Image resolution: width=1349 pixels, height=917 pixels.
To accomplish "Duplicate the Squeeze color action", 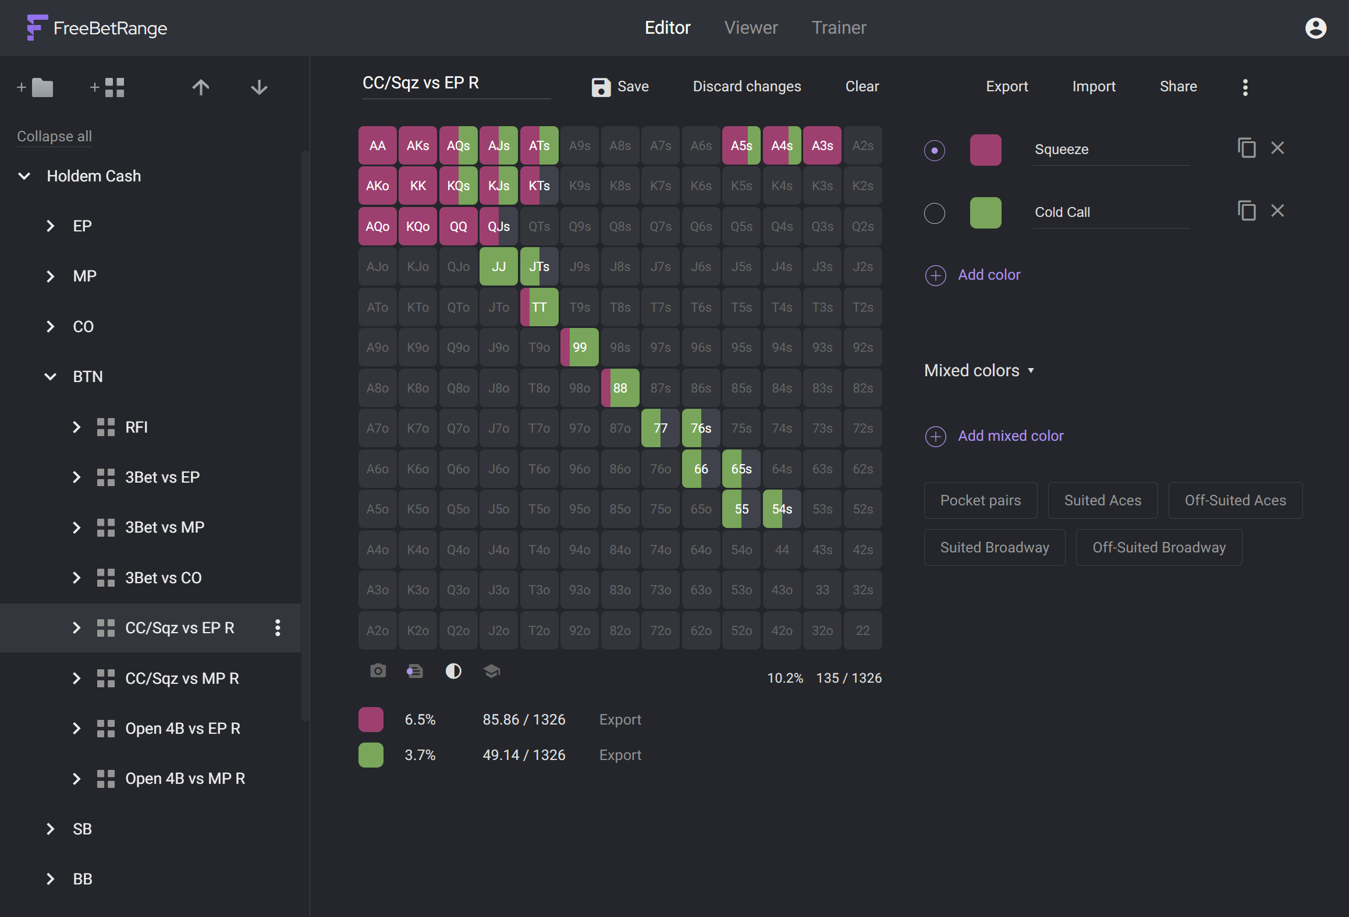I will coord(1247,148).
